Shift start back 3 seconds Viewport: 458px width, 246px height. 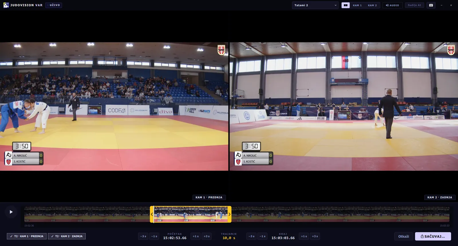(143, 236)
